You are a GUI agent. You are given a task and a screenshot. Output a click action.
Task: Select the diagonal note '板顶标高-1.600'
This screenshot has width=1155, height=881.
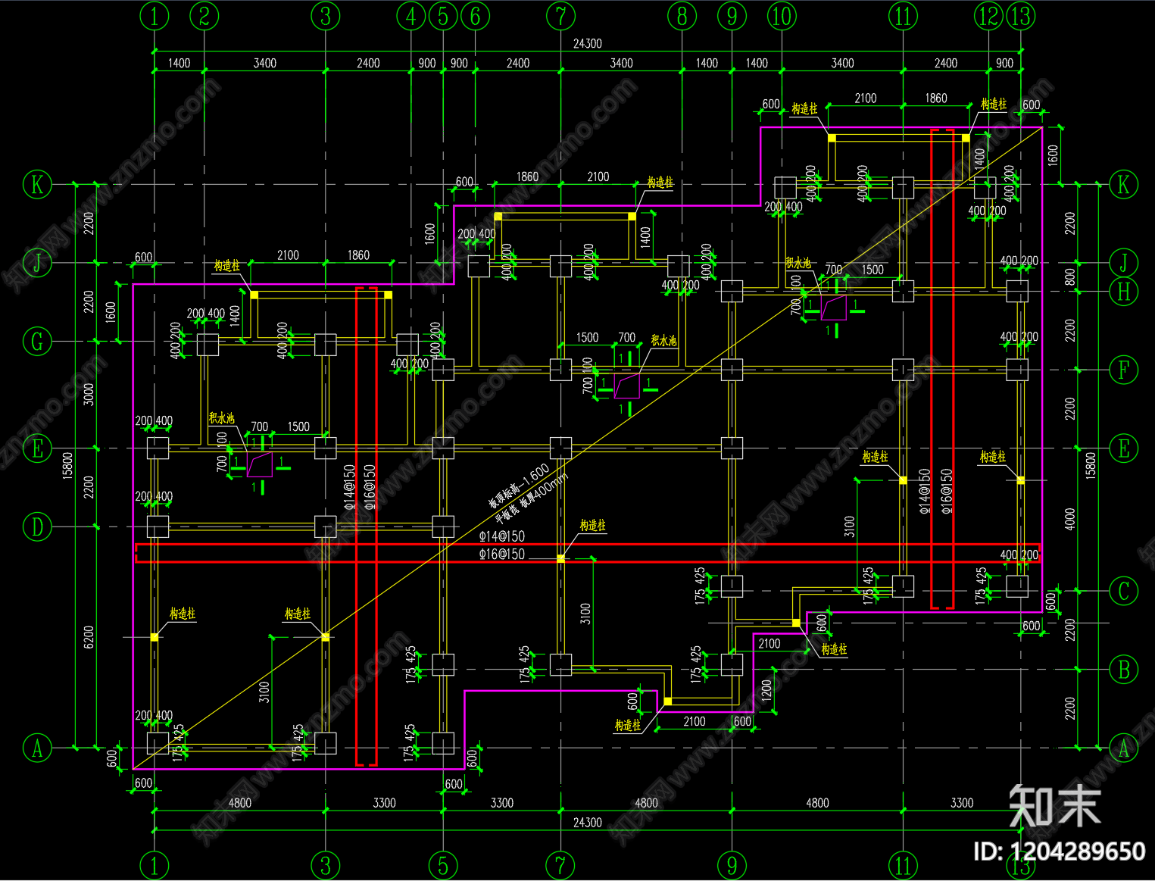point(519,486)
